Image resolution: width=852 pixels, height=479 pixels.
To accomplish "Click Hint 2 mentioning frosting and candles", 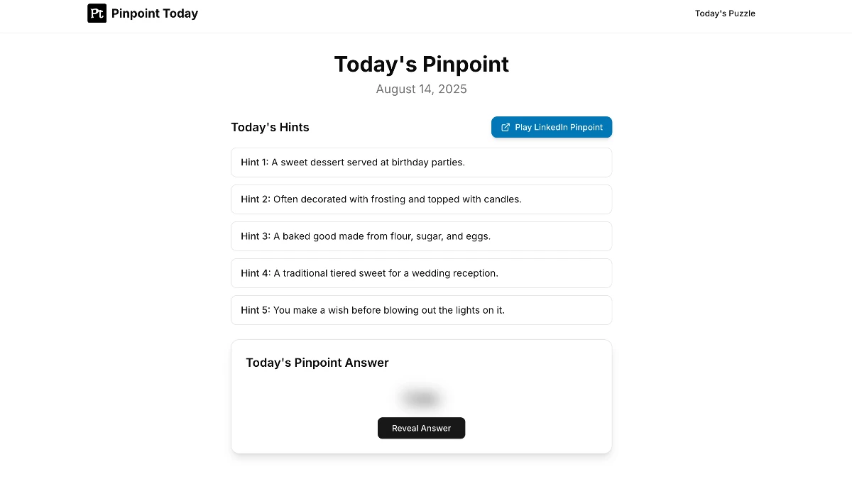I will click(421, 199).
